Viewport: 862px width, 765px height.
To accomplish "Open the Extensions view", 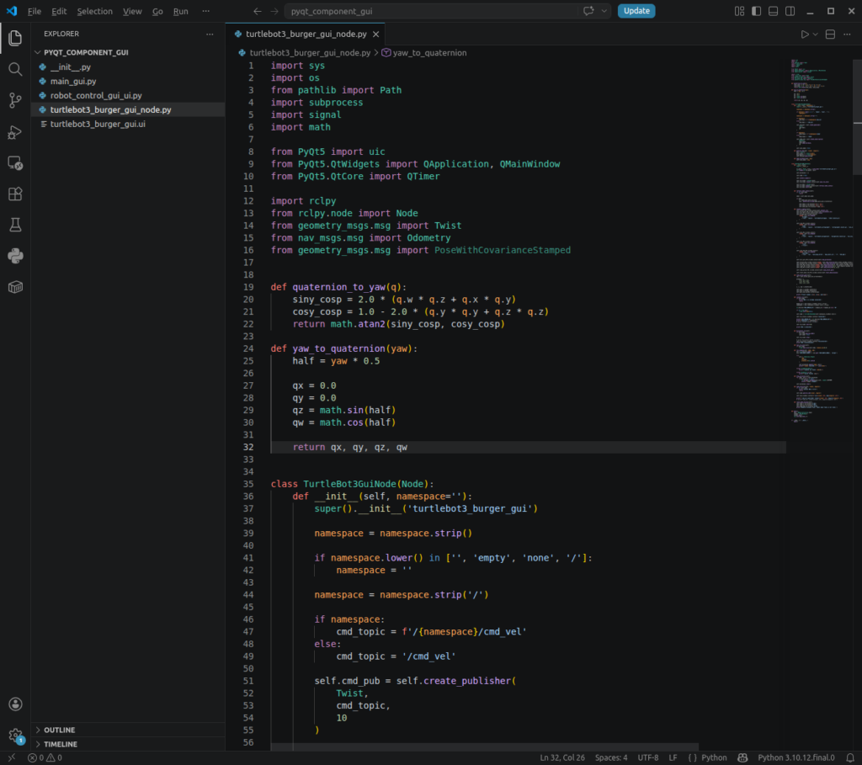I will point(15,194).
